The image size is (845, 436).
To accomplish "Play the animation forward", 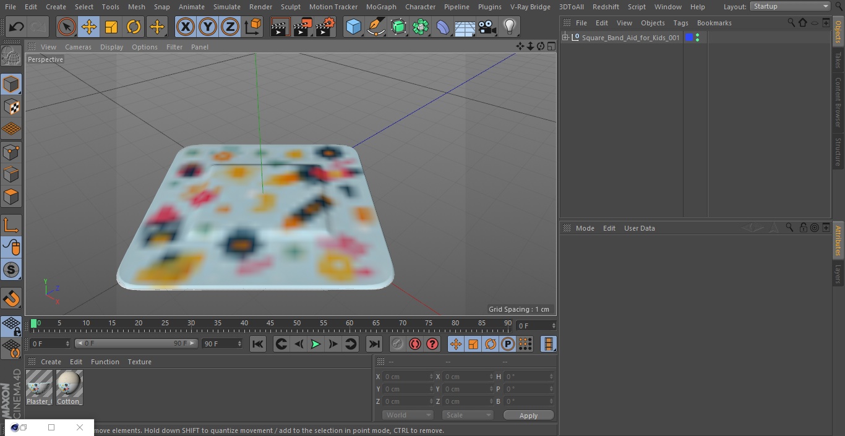I will 315,344.
